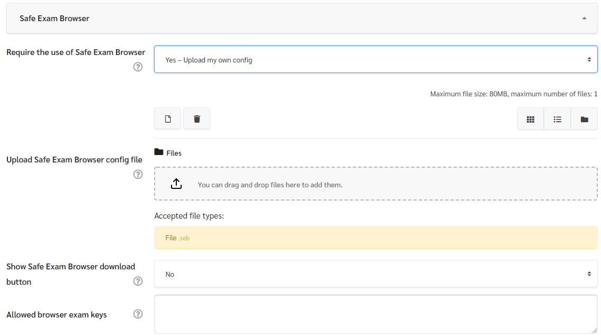Collapse the Safe Exam Browser section

click(x=584, y=19)
